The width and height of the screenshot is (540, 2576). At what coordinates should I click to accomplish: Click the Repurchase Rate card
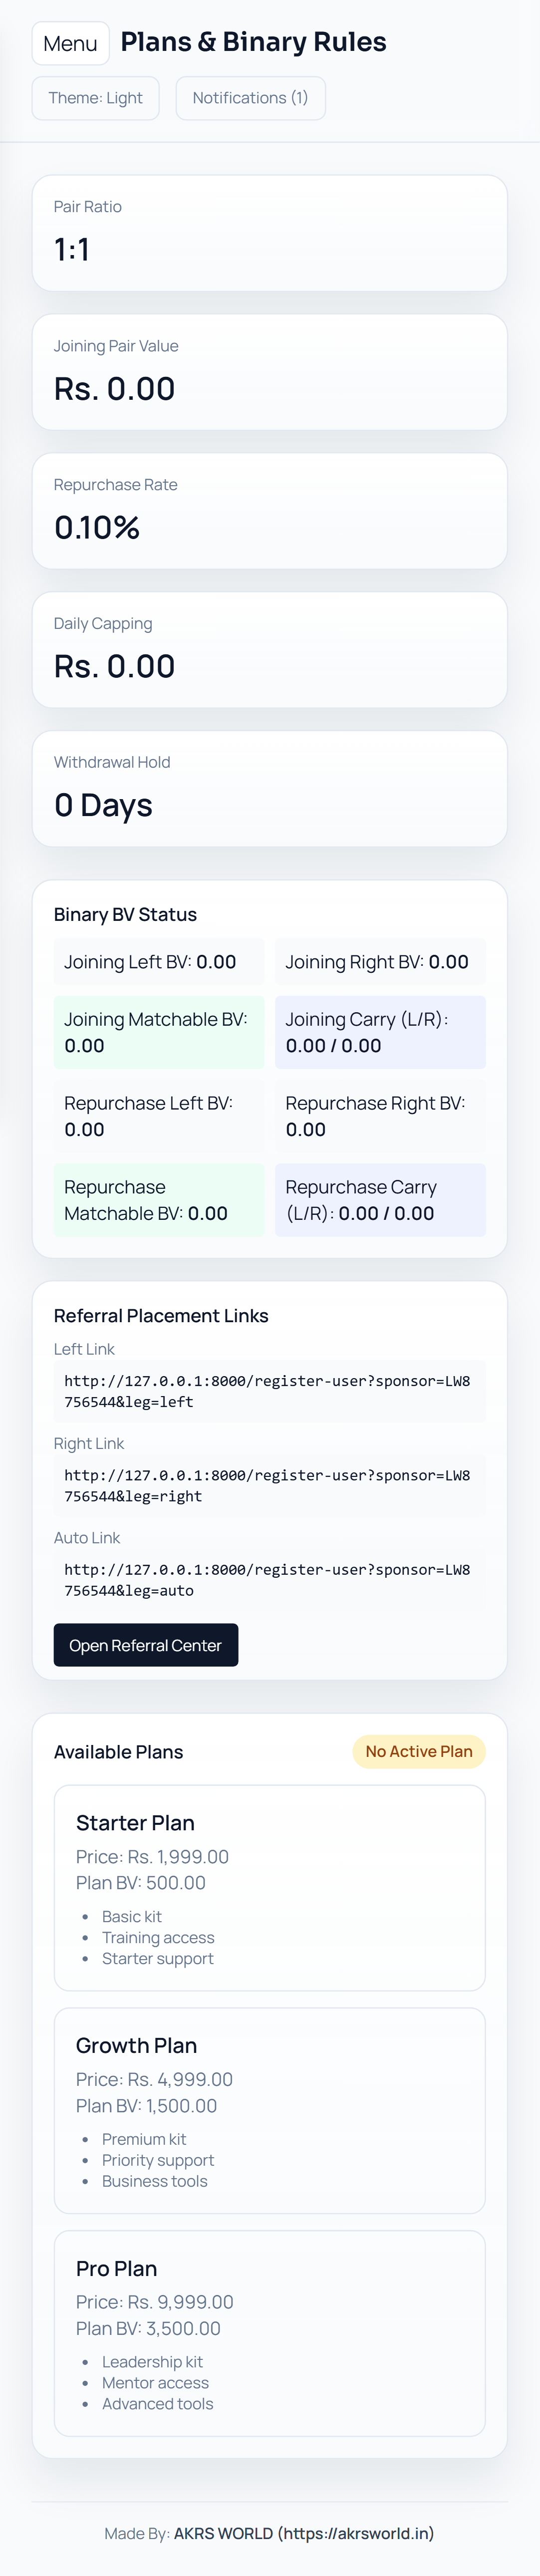(x=268, y=511)
